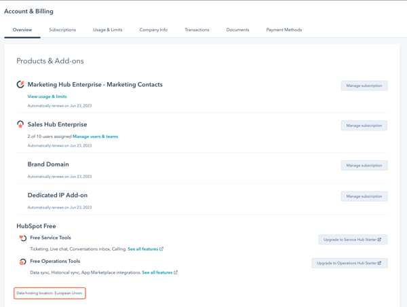
Task: Click the Brand Domain title
Action: (48, 164)
